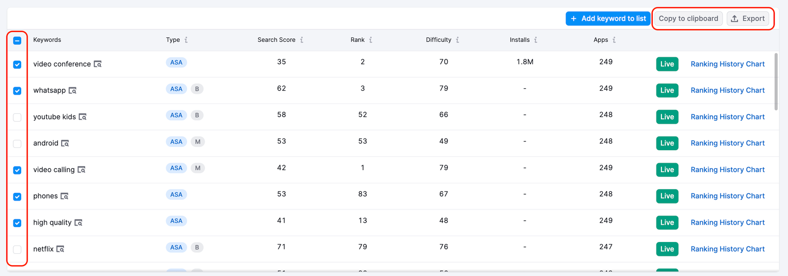Show info tooltip for Rank column

pos(371,40)
